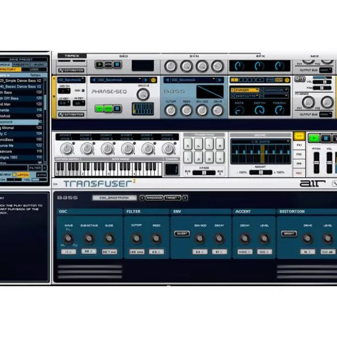337x337 pixels.
Task: Hit trigger pad 1
Action: 188,157
